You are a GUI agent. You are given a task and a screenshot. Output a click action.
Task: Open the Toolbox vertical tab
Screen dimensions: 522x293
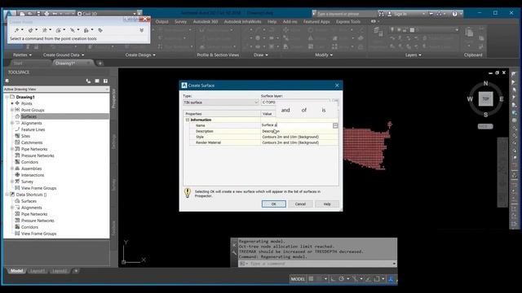113,228
